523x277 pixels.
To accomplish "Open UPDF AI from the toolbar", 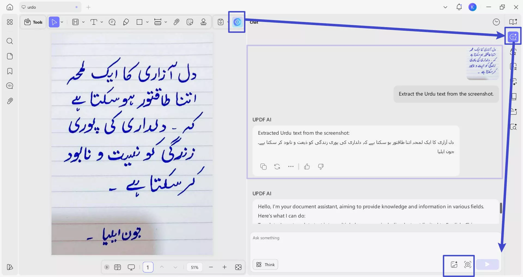I will tap(237, 22).
